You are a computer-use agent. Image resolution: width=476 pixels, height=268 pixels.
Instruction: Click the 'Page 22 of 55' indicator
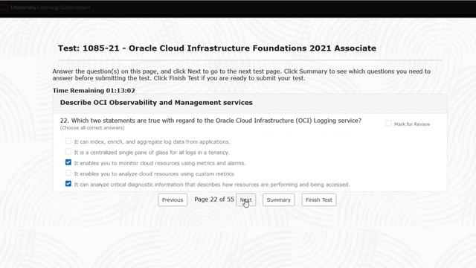tap(214, 200)
